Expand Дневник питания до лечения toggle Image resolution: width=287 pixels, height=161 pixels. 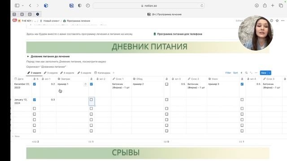point(28,56)
